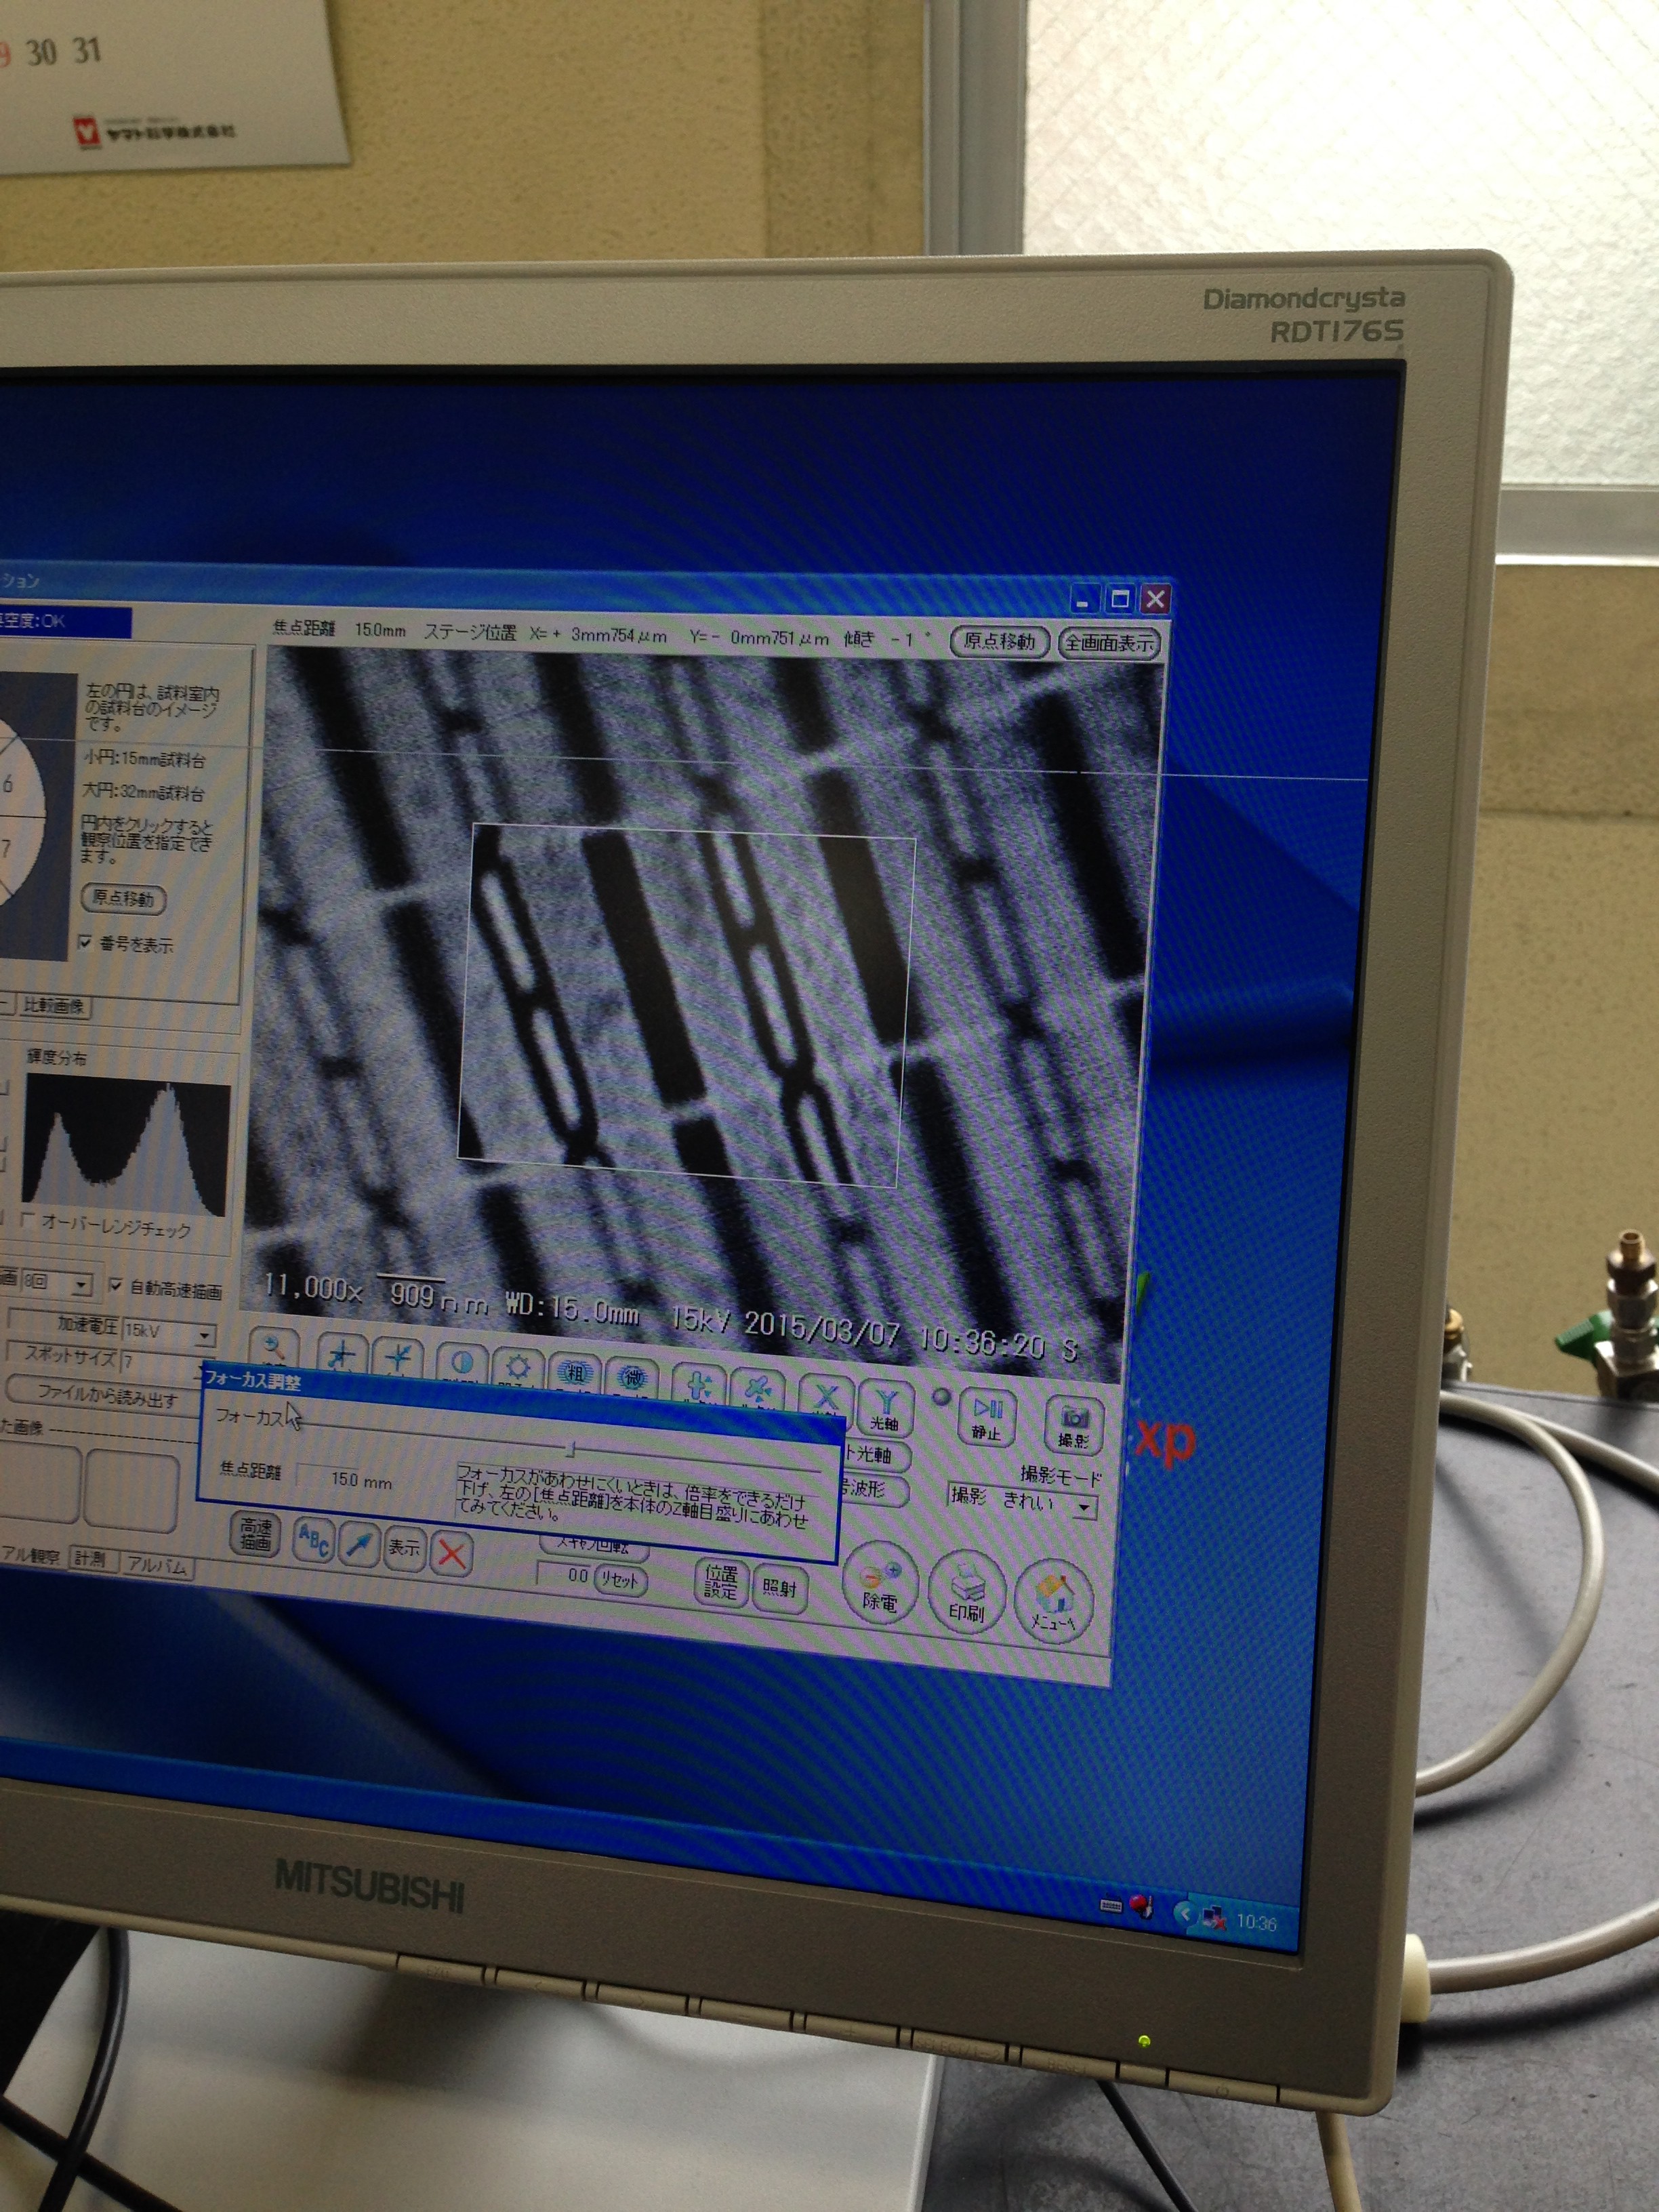
Task: Select the X axis alignment icon
Action: tap(826, 1398)
